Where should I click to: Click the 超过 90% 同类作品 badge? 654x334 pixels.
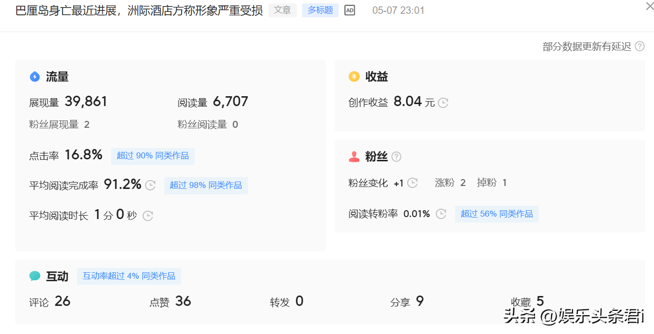[153, 156]
